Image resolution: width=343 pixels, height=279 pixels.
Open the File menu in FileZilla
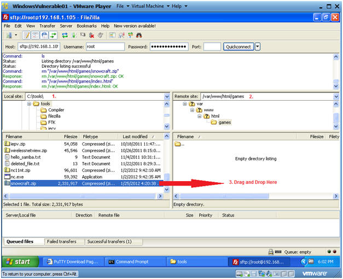[x=7, y=26]
